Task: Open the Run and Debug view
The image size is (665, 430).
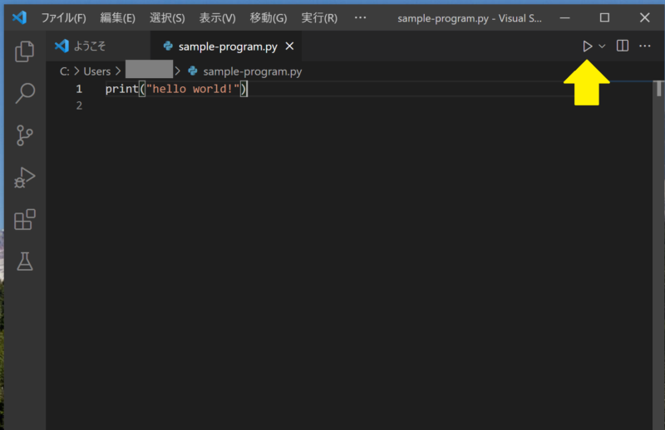Action: tap(25, 177)
